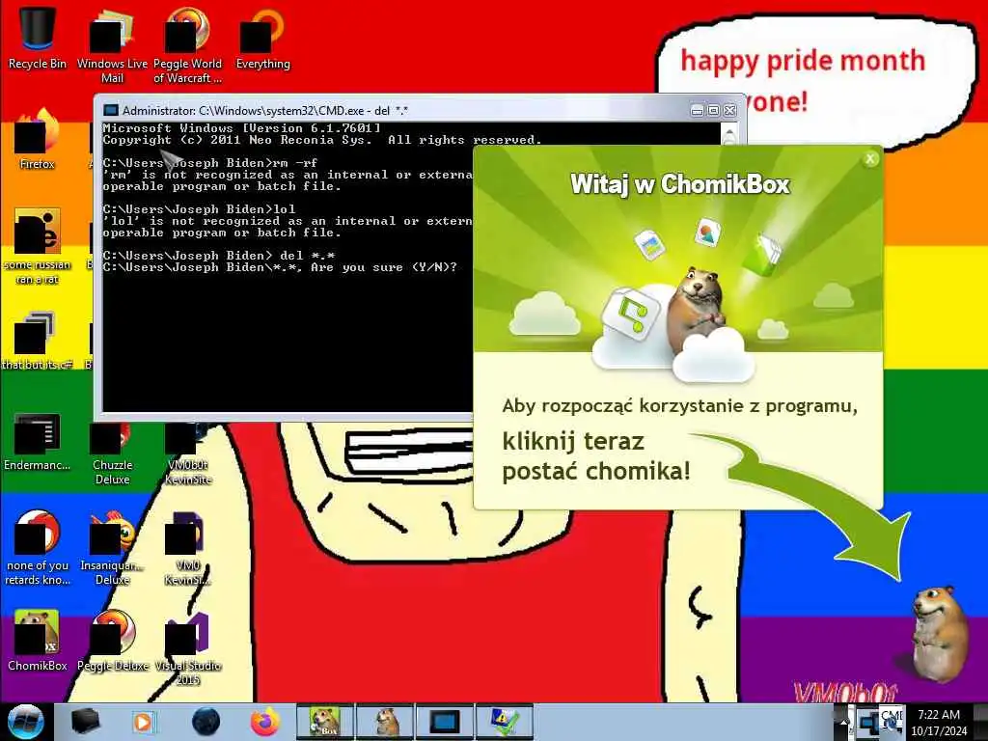Switch to the ChomikBox 'Box' taskbar button
Screen dimensions: 988x741
point(324,722)
